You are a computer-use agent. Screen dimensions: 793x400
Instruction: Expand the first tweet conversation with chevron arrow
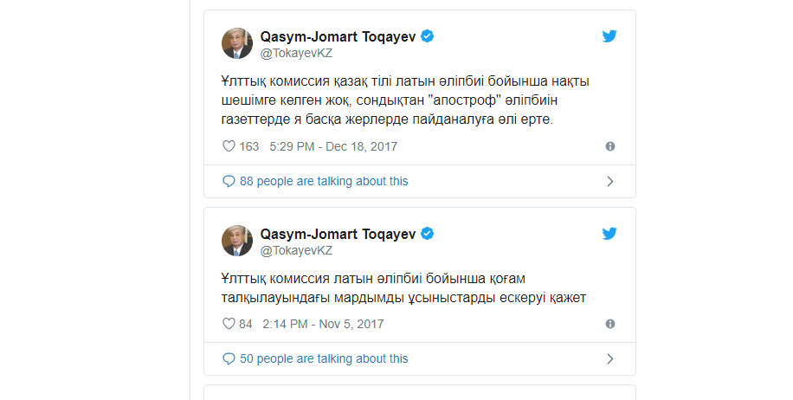[610, 182]
